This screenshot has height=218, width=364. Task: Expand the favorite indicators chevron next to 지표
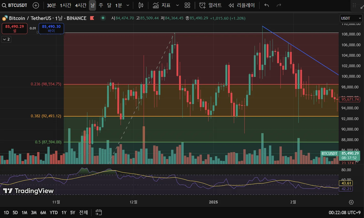177,5
